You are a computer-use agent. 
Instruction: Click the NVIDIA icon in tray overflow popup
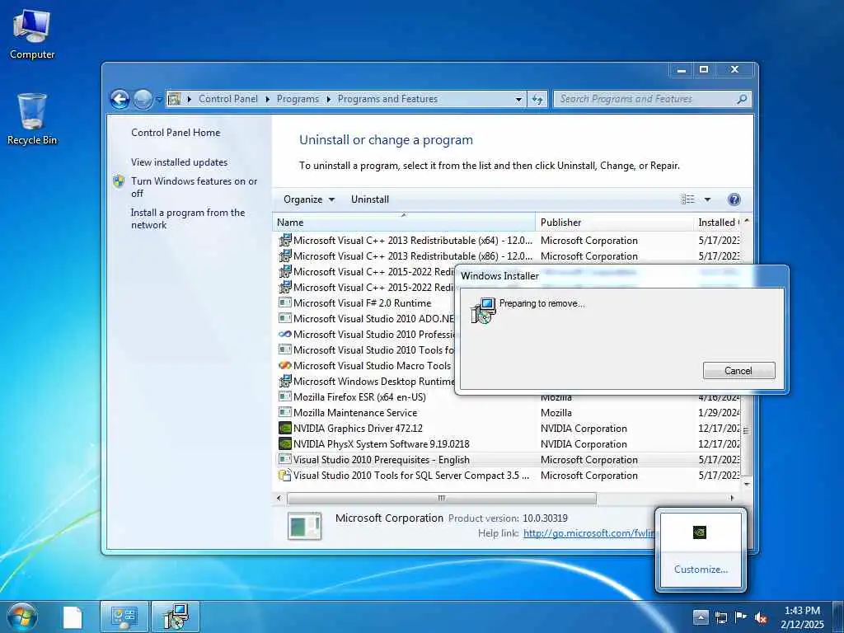tap(699, 532)
